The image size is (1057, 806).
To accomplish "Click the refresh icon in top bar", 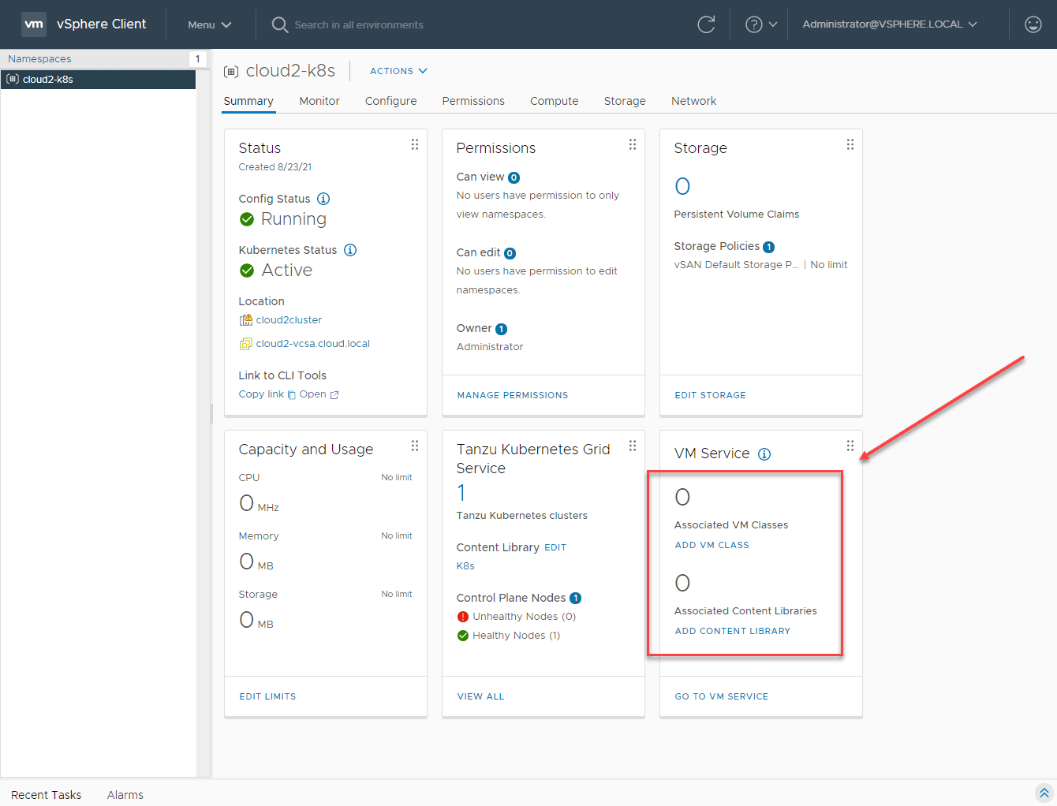I will pyautogui.click(x=706, y=24).
